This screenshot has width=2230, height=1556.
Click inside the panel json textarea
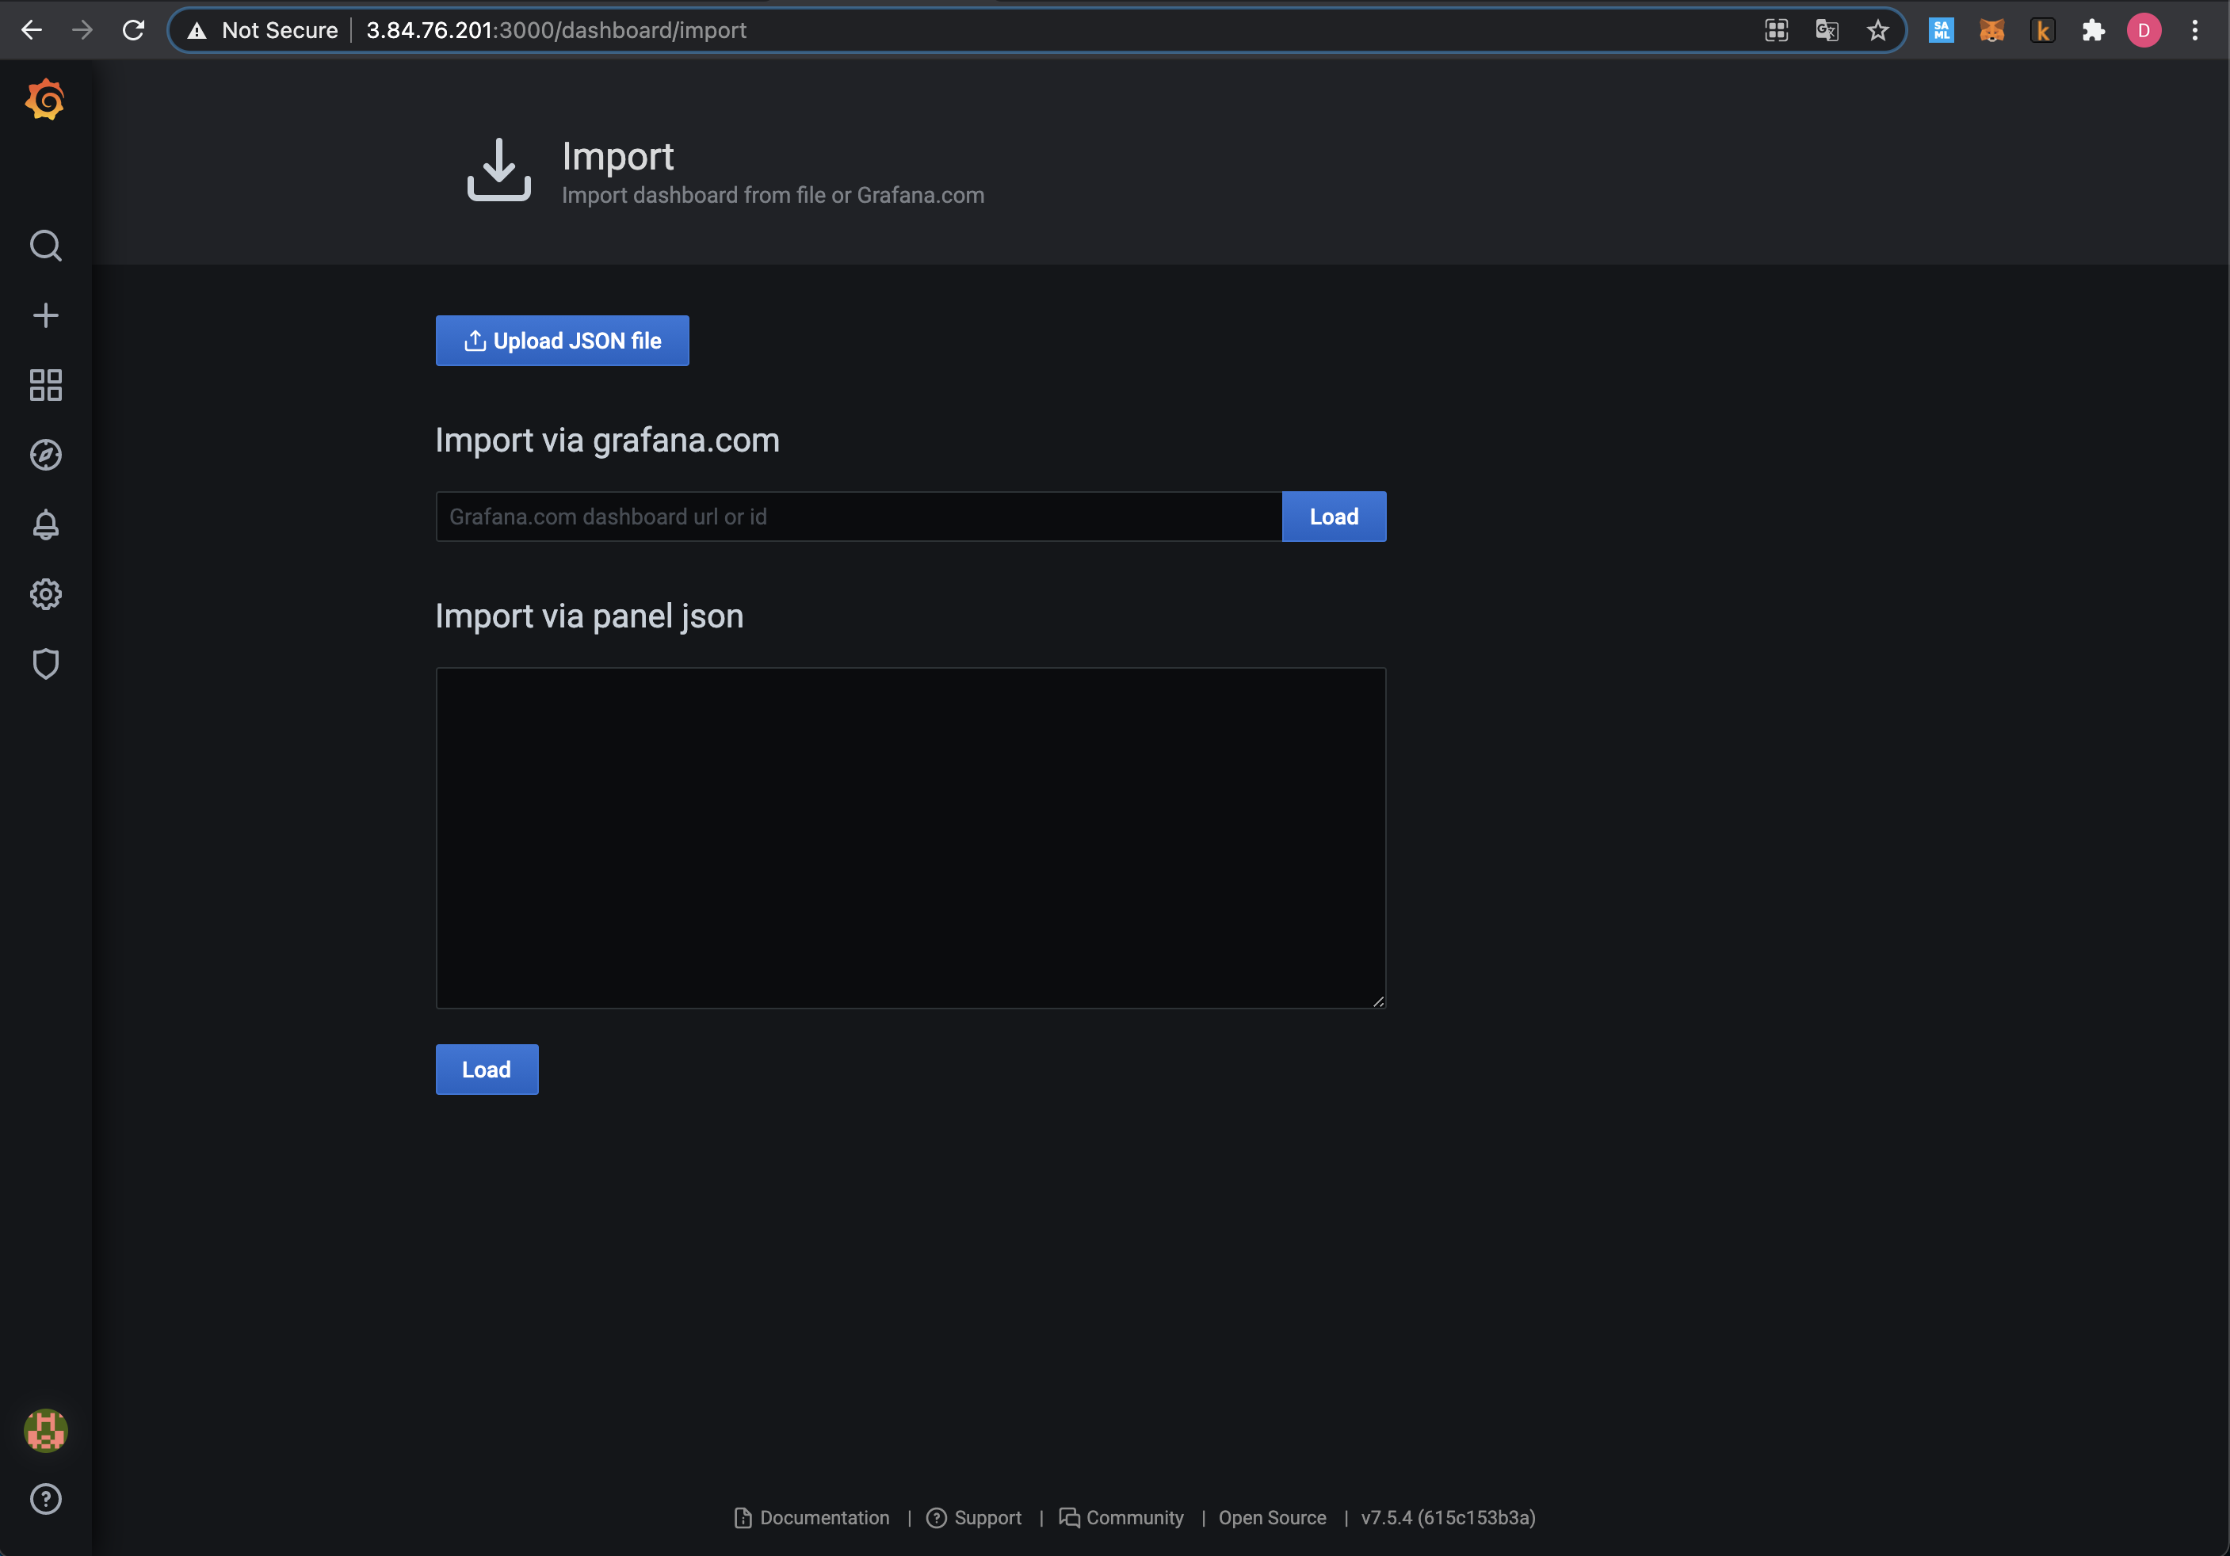pos(910,837)
